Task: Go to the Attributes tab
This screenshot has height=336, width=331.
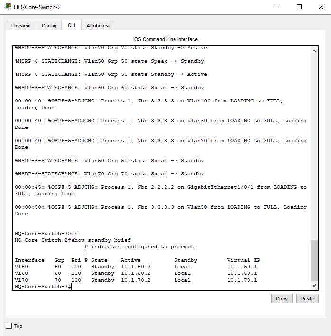Action: [97, 26]
